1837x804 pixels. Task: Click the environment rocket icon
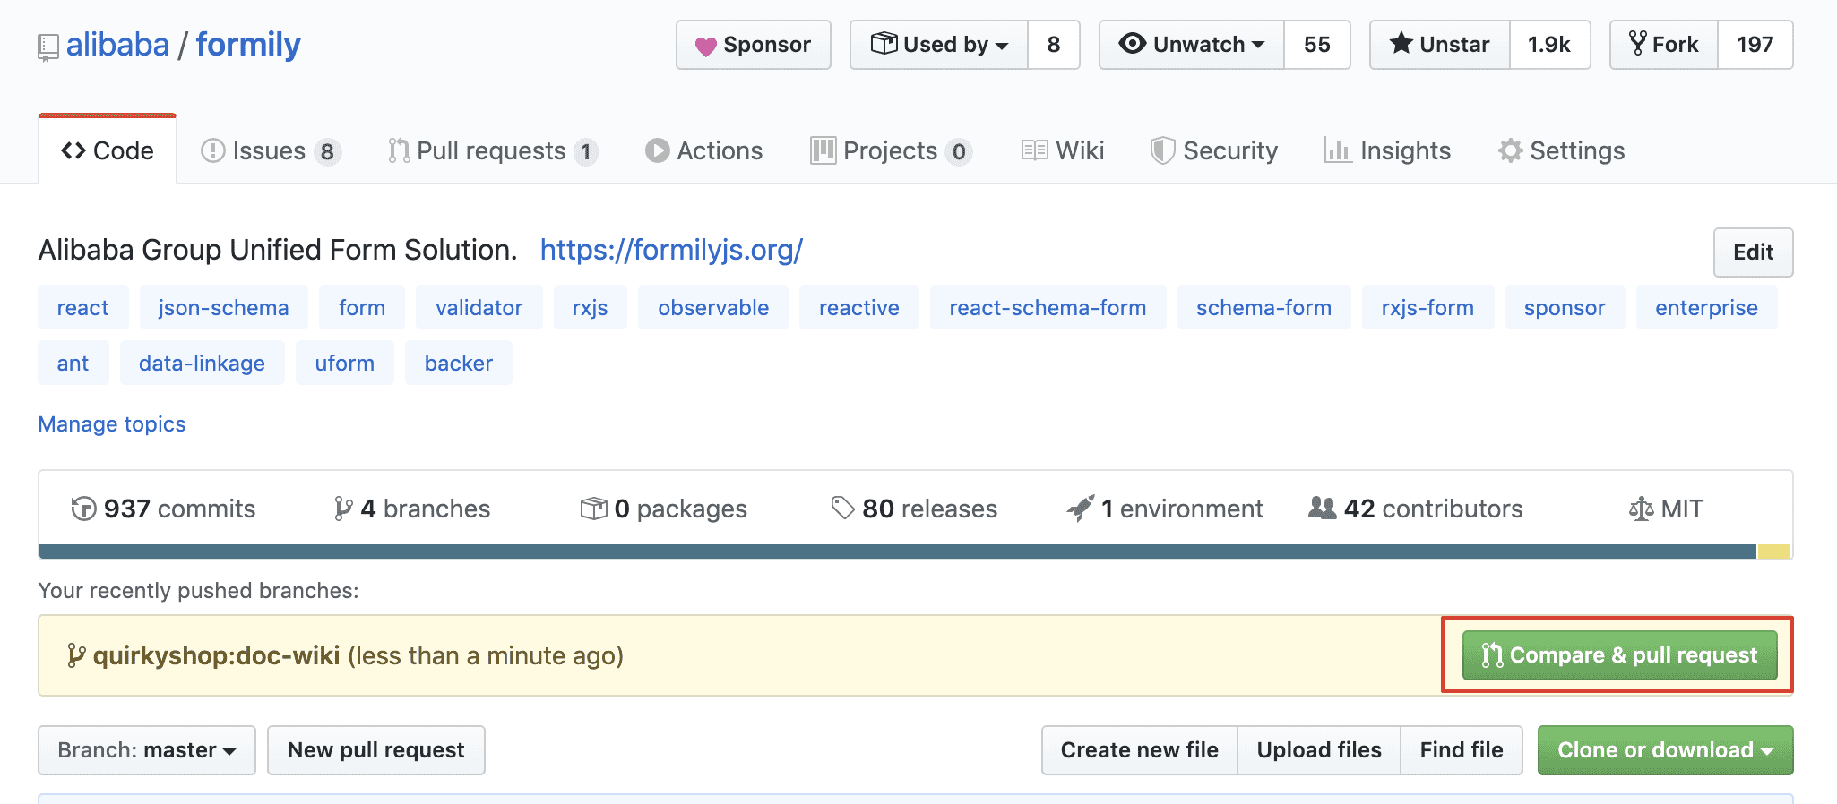point(1081,509)
